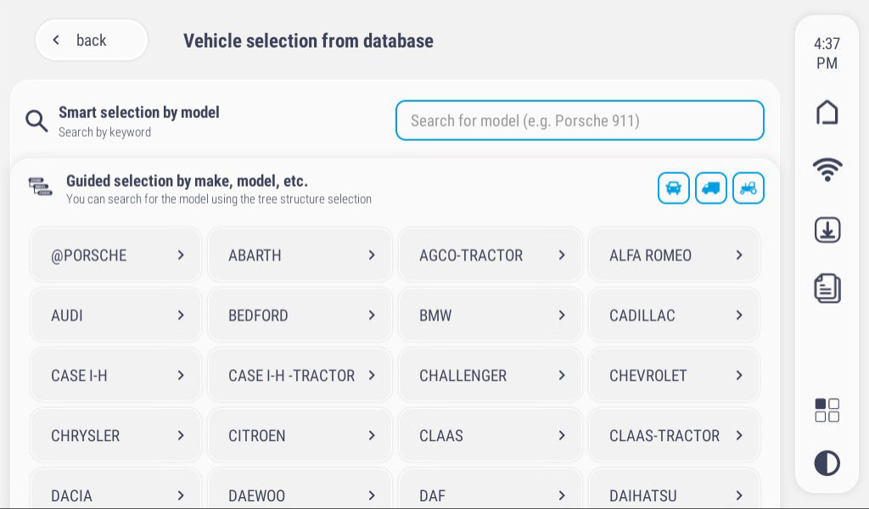Viewport: 869px width, 509px height.
Task: Open the apps grid icon
Action: [827, 410]
